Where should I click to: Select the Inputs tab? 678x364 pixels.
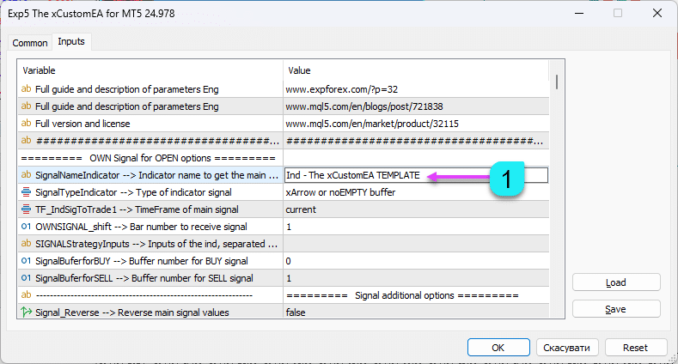(x=70, y=42)
